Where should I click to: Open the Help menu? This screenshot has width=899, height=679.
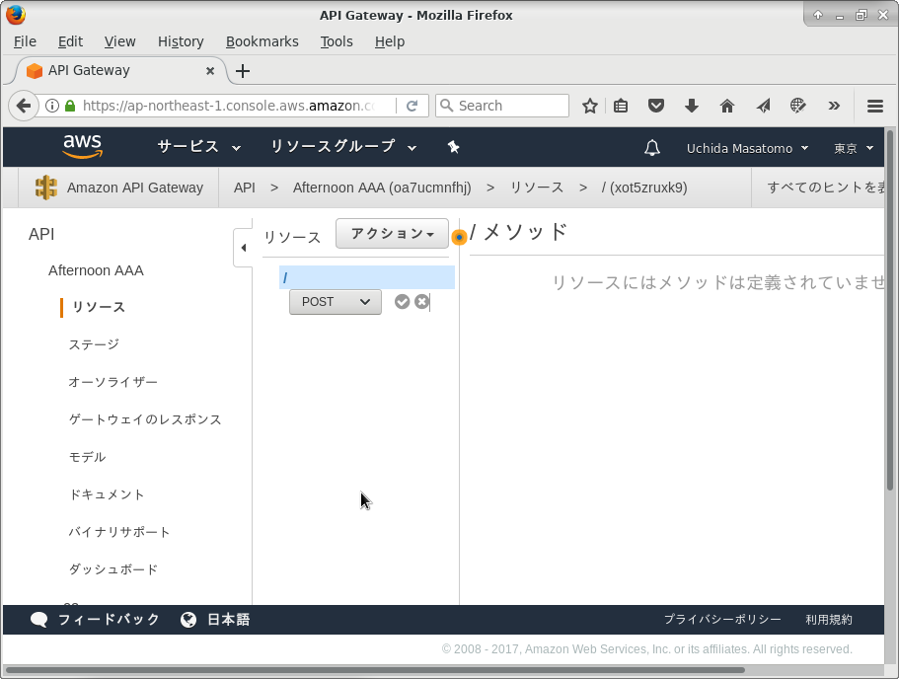[390, 41]
